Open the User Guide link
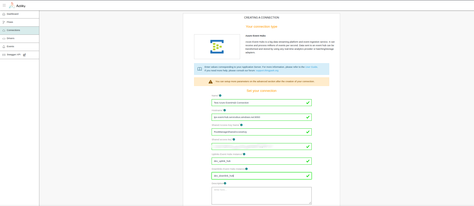474x206 pixels. (311, 67)
